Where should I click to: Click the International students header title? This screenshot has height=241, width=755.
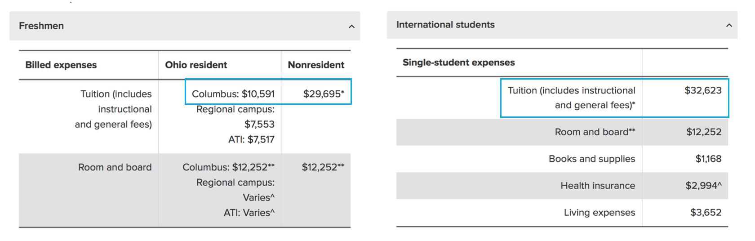pos(445,25)
